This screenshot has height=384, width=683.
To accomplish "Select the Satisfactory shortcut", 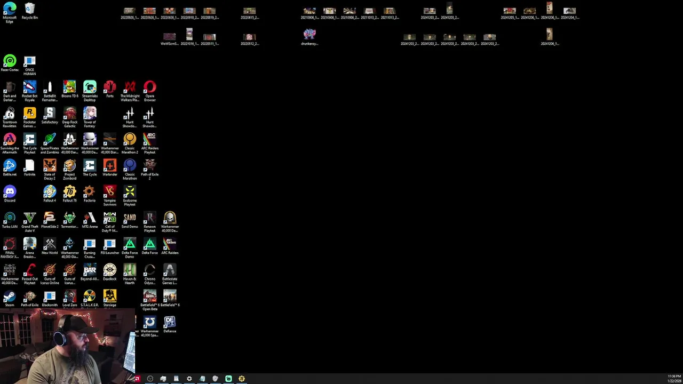I will click(x=50, y=115).
